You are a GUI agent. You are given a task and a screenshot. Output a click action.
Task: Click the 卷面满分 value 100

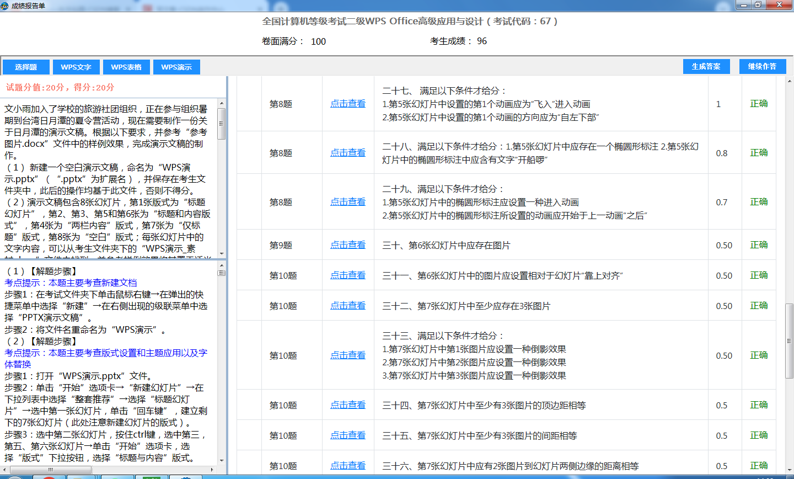(318, 41)
